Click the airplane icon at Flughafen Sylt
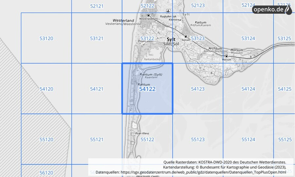The width and height of the screenshot is (295, 177). tap(168, 11)
